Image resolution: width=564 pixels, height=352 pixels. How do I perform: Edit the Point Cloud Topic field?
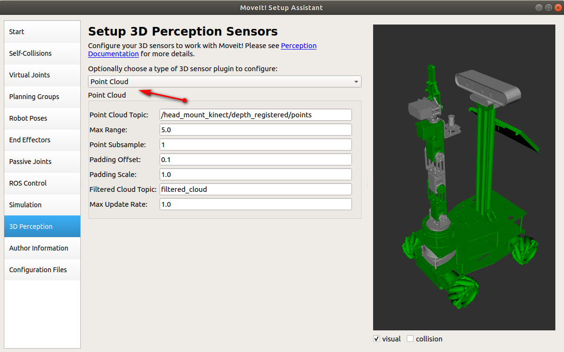[255, 115]
